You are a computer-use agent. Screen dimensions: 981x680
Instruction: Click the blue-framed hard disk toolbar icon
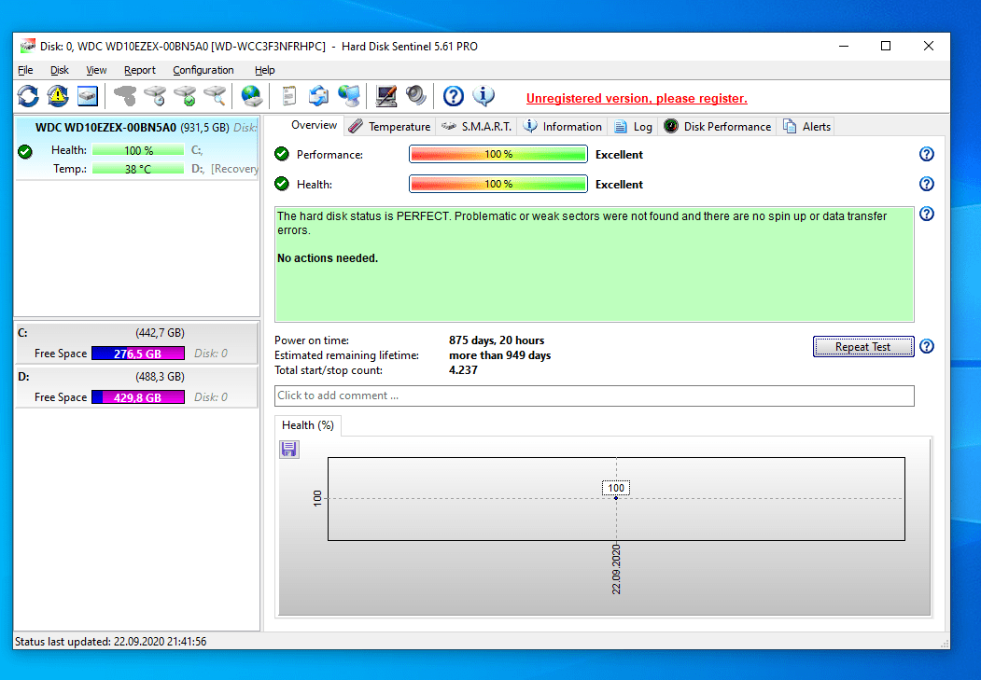[x=88, y=96]
